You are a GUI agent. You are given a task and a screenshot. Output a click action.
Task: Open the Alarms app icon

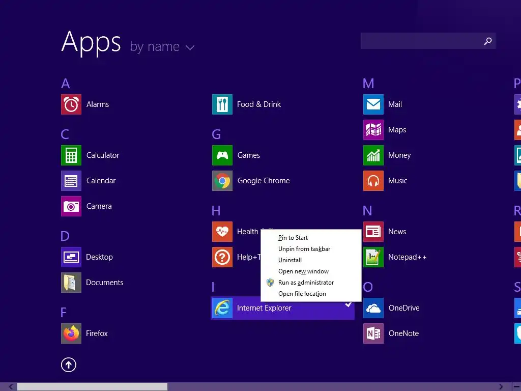(71, 104)
